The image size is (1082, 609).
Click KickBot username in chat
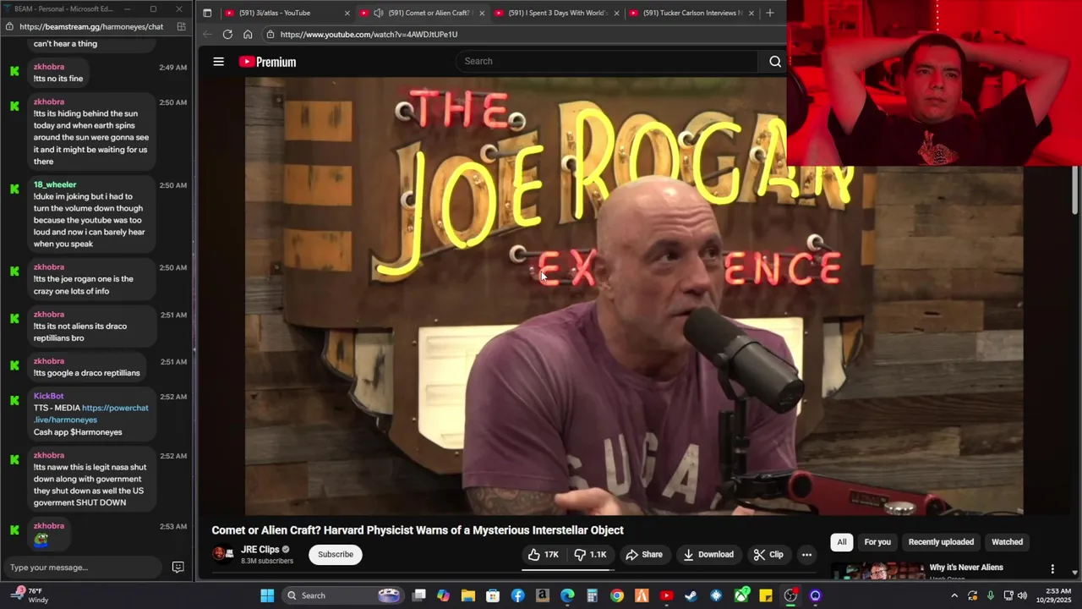pos(48,396)
